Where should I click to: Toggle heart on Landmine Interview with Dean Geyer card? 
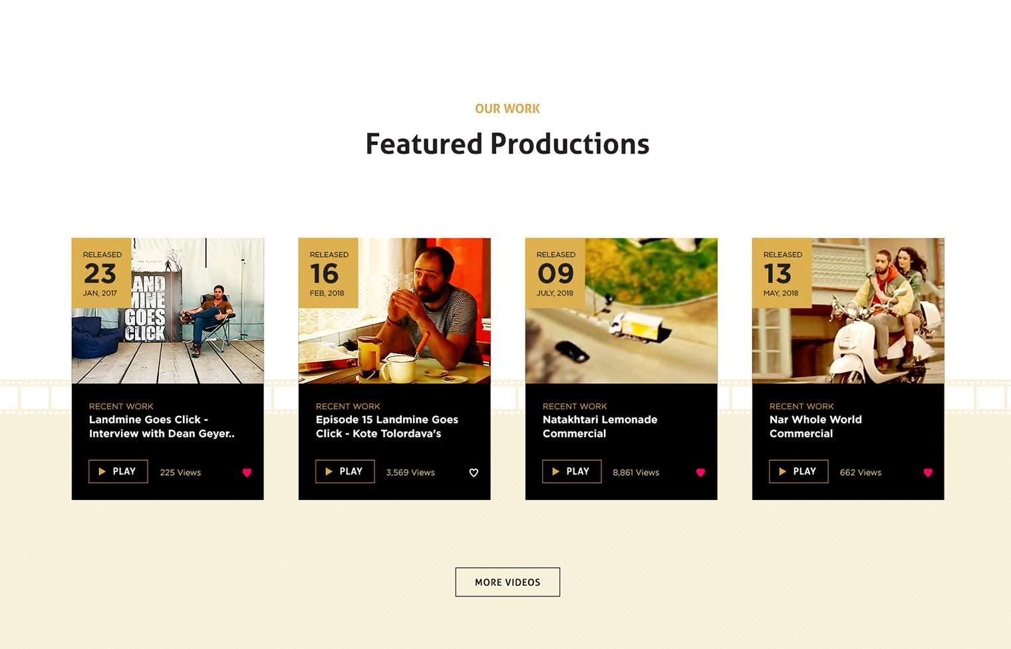[x=247, y=473]
